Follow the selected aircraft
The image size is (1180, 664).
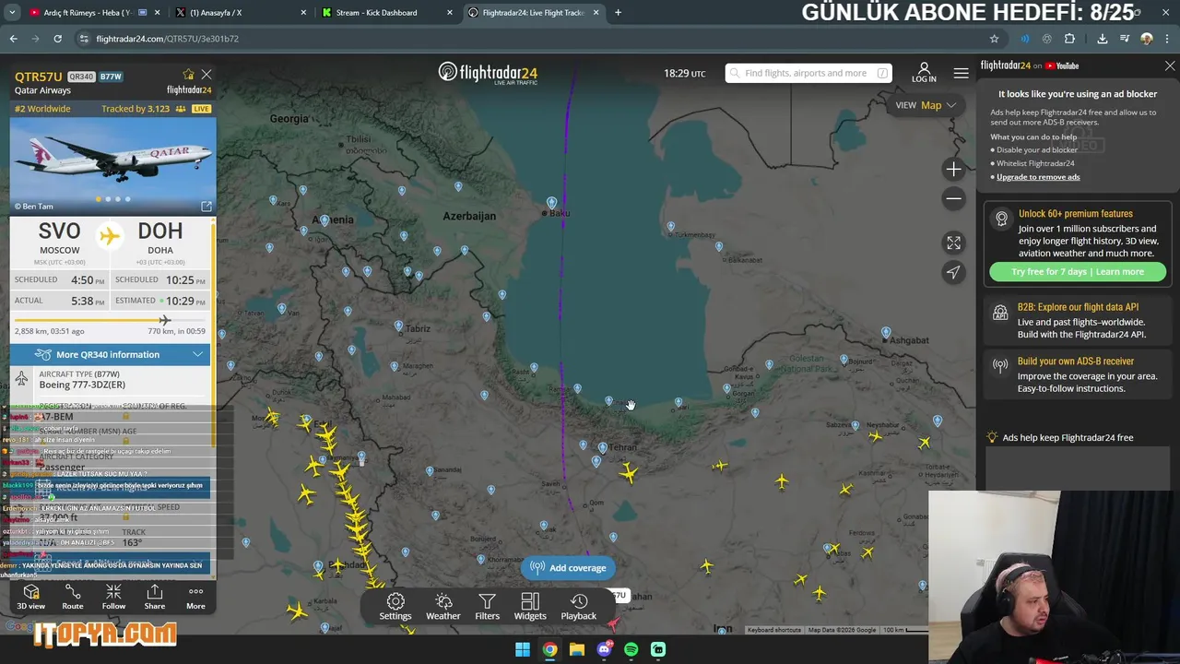[113, 597]
